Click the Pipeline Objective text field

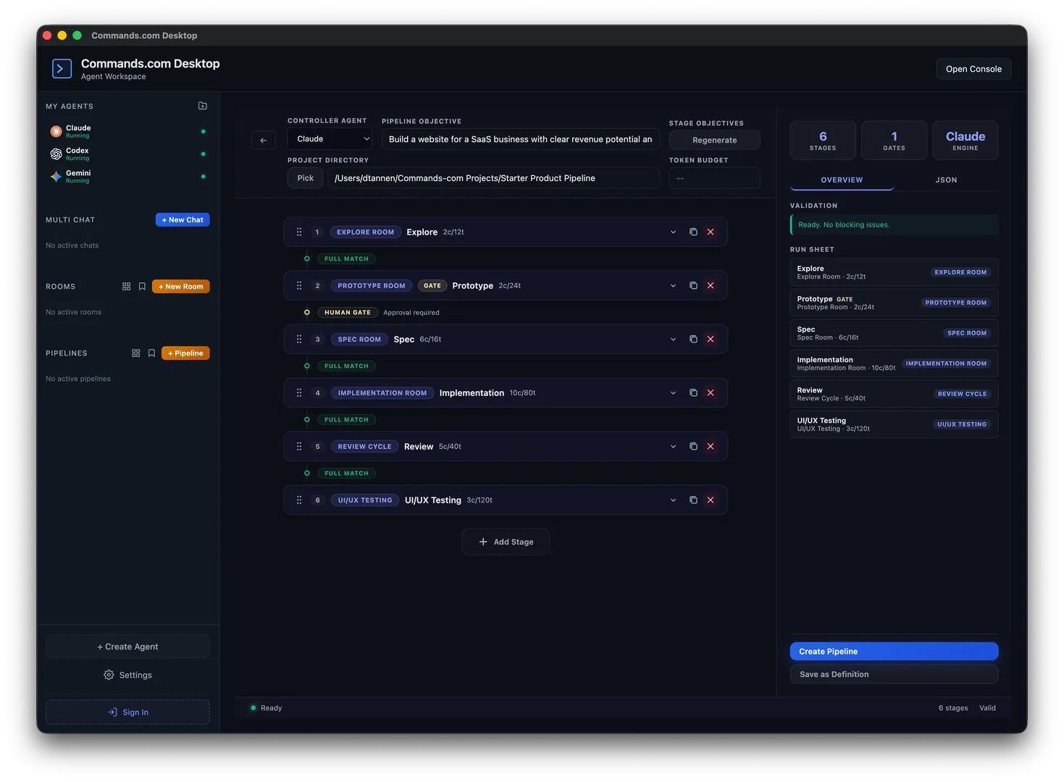[520, 139]
